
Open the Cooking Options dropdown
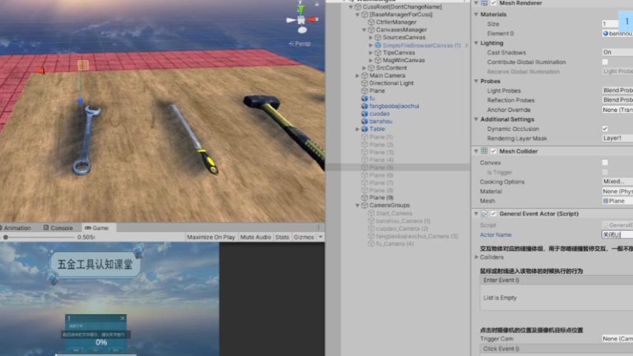pos(617,181)
